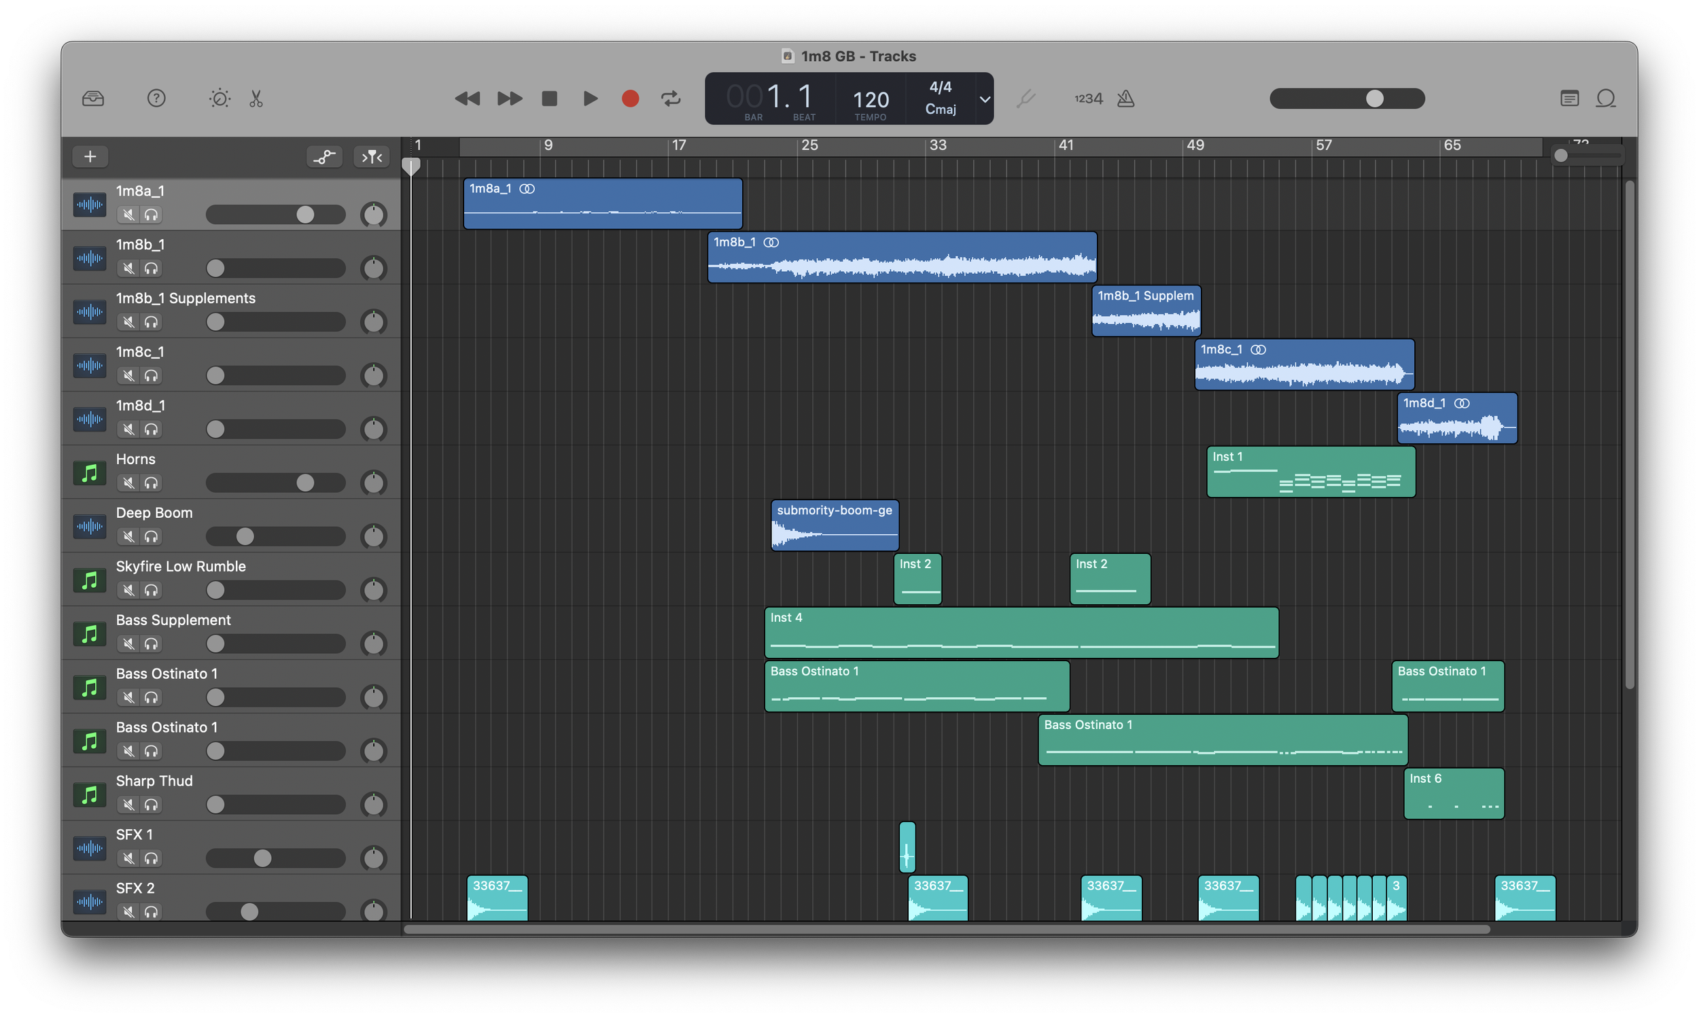1699x1018 pixels.
Task: Select the SFX 2 track icon
Action: 90,901
